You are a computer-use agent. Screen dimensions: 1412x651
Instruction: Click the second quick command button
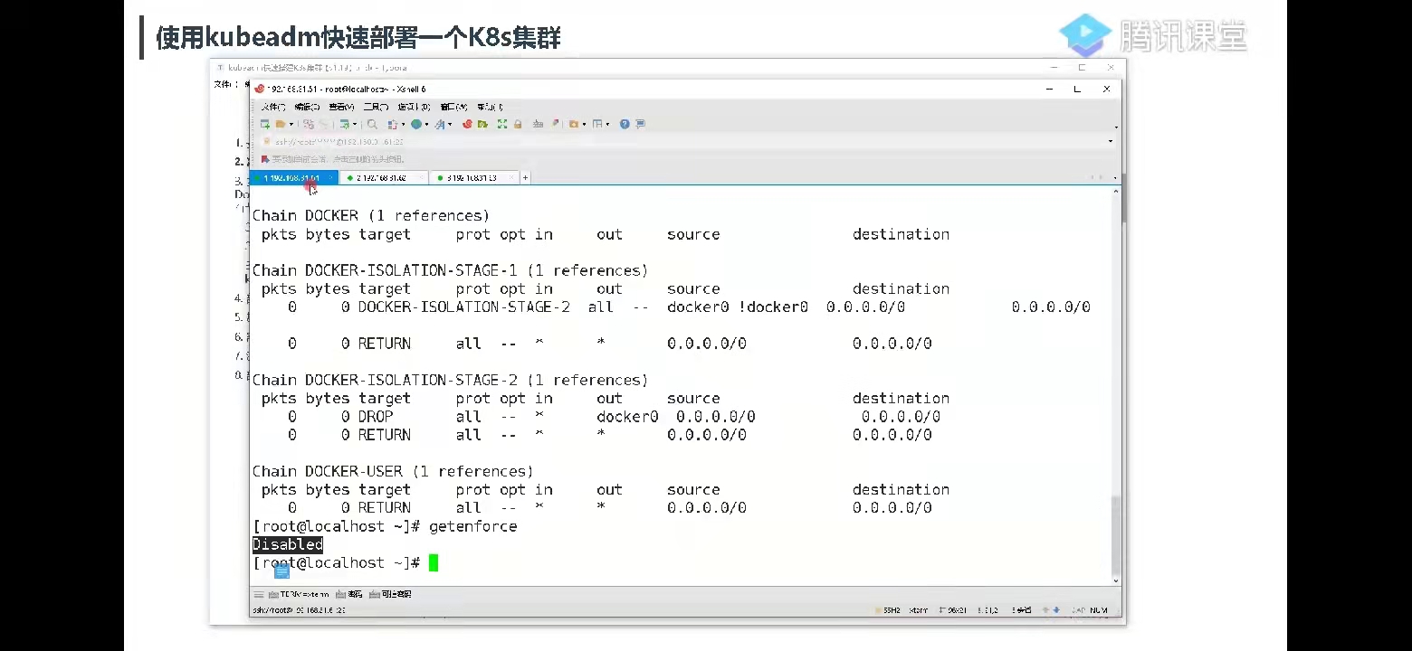click(x=349, y=594)
